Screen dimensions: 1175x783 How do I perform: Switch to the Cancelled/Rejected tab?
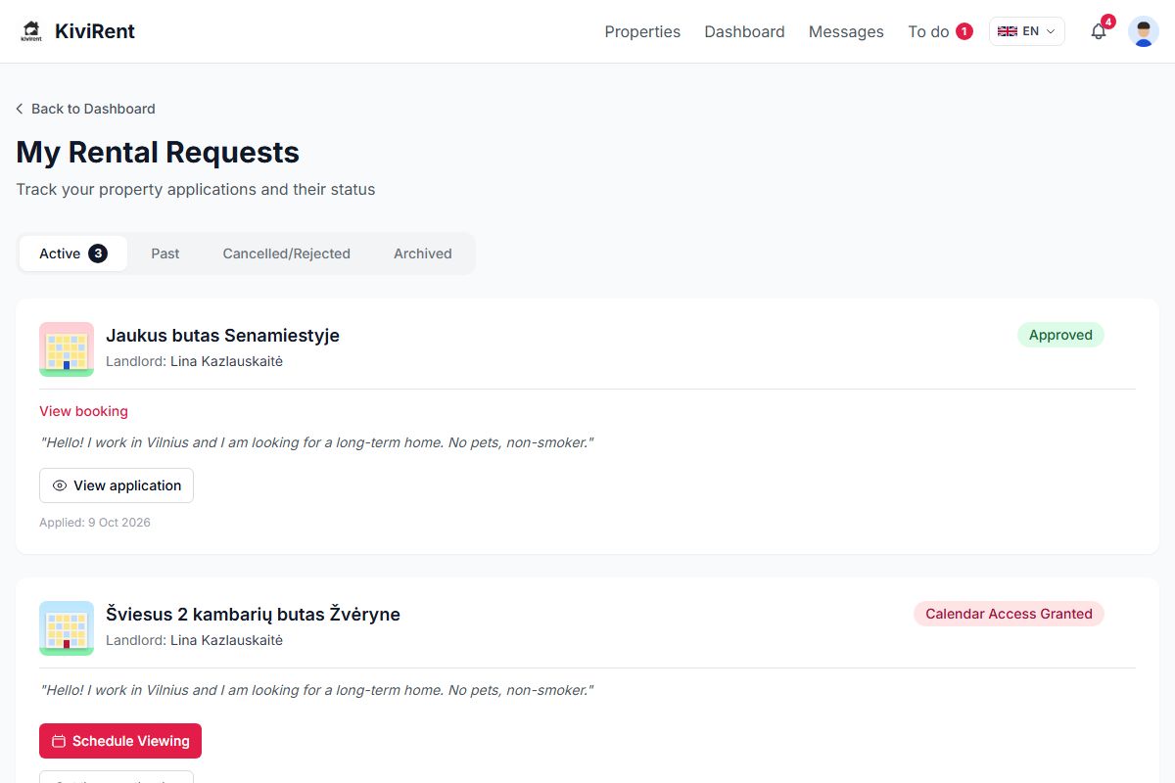click(x=287, y=253)
